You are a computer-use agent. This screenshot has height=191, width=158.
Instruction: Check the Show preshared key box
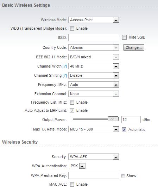point(123,176)
